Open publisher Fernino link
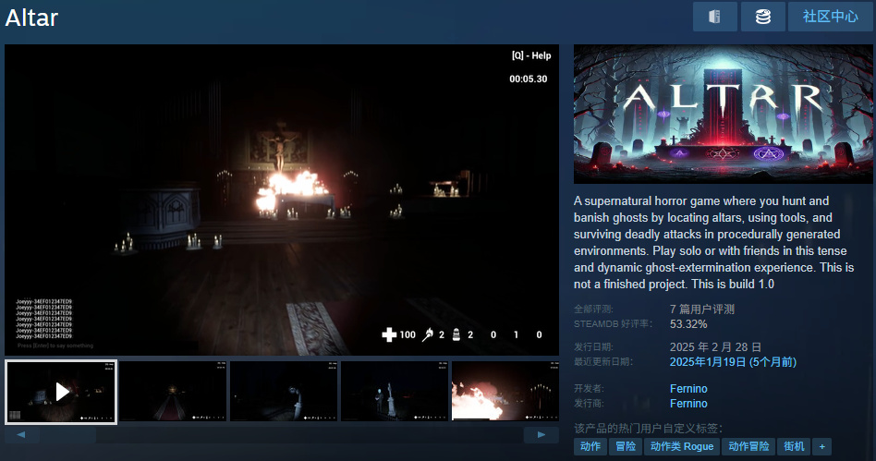876x461 pixels. tap(688, 404)
